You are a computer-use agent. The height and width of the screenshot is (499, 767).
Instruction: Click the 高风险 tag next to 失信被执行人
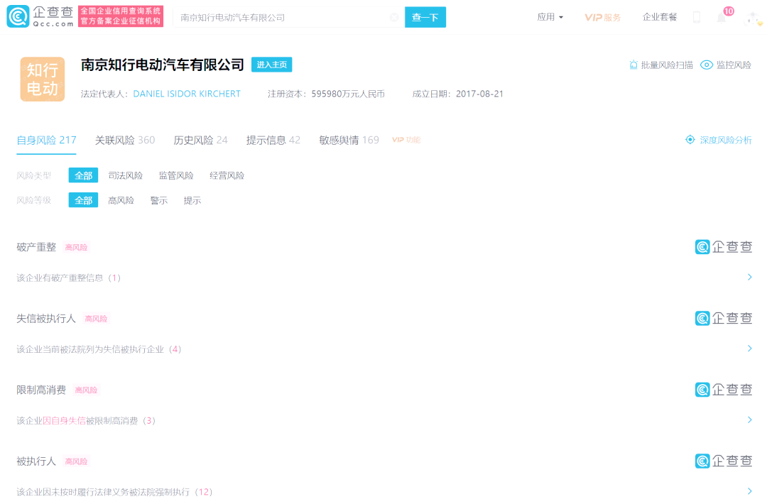pos(96,319)
